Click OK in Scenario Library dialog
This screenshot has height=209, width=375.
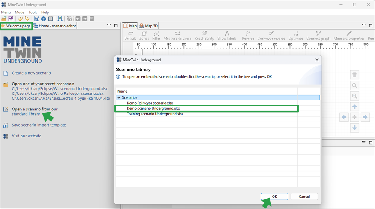274,196
